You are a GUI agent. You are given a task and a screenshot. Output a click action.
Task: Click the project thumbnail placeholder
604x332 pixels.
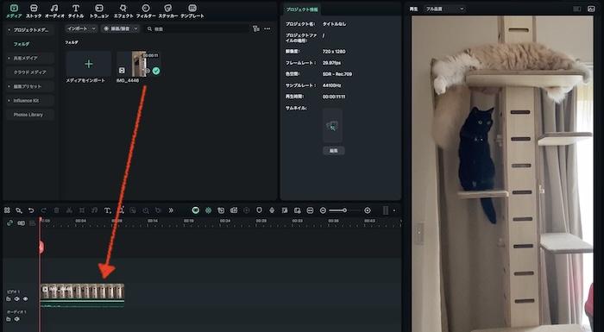(x=332, y=126)
